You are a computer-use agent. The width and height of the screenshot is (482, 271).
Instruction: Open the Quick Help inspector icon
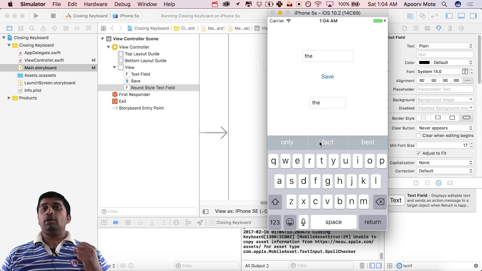(x=416, y=28)
